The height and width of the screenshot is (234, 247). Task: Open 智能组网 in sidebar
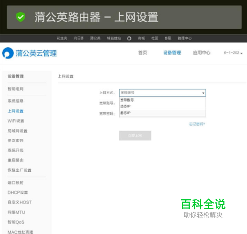(x=16, y=89)
